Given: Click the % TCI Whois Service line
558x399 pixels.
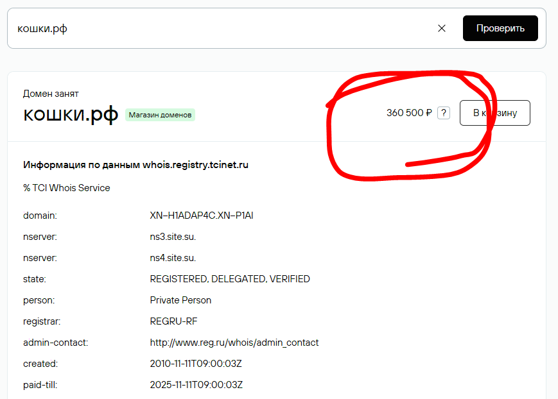Looking at the screenshot, I should (67, 188).
